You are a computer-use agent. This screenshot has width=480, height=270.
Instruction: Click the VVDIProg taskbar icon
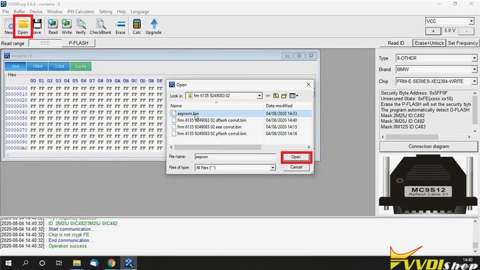point(129,263)
